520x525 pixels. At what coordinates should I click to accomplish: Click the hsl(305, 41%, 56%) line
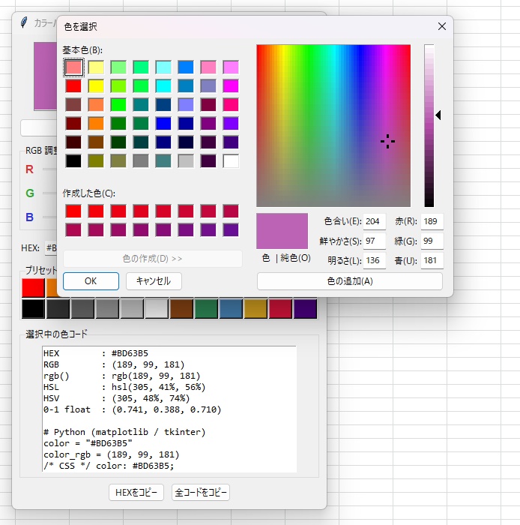(x=124, y=387)
